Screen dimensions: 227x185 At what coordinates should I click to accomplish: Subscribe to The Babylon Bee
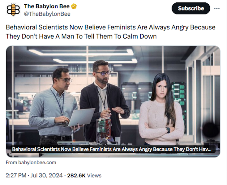[x=191, y=8]
